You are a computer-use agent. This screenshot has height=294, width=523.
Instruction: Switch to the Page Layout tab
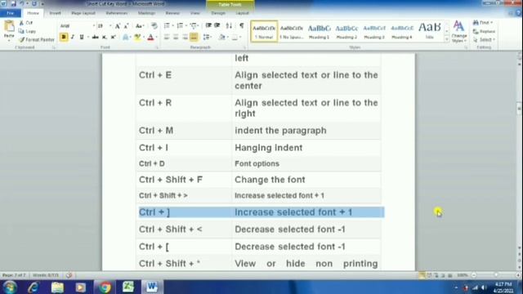click(x=83, y=13)
